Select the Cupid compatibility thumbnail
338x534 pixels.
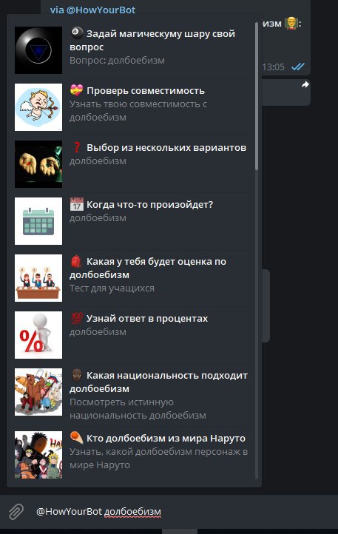click(38, 107)
